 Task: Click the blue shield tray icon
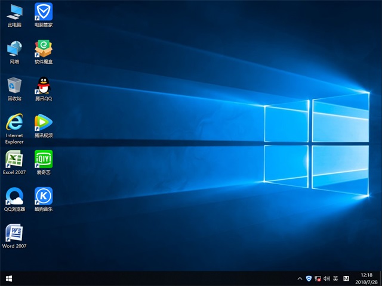[309, 278]
